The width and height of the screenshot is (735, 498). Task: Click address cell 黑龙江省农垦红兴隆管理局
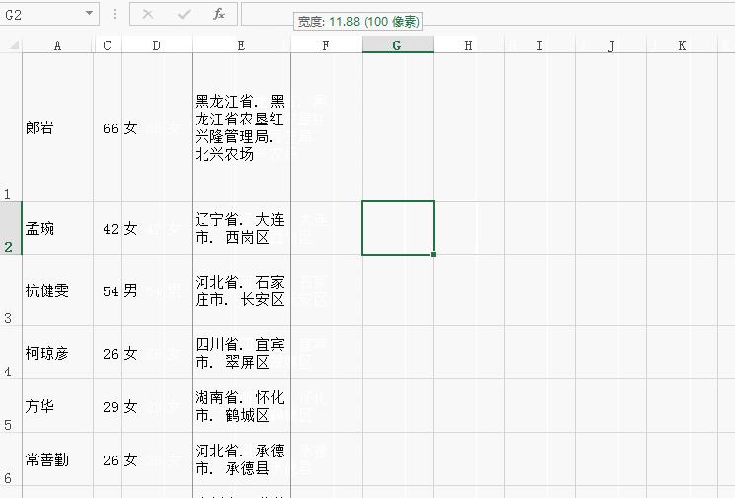tap(241, 127)
